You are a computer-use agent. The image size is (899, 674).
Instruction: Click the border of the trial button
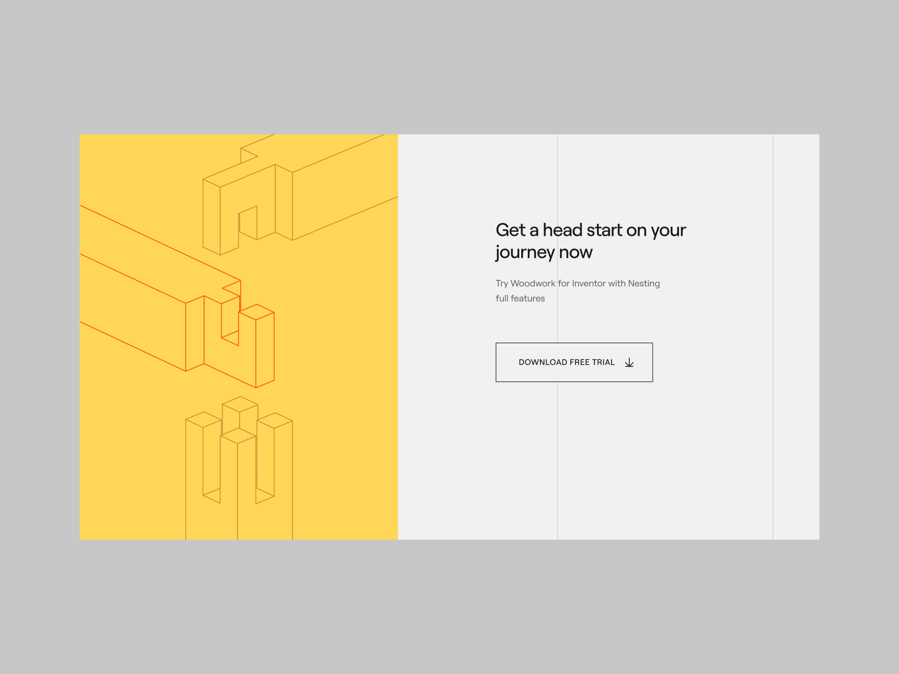[x=574, y=343]
